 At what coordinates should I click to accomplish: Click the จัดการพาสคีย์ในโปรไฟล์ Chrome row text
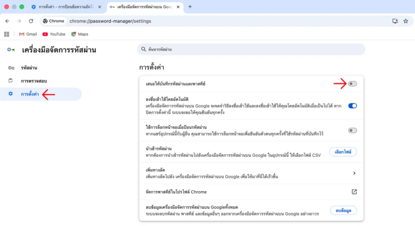tap(176, 192)
